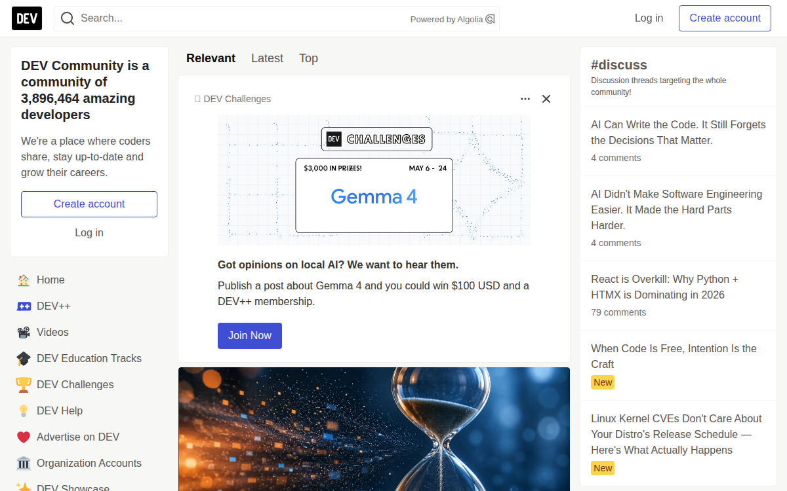This screenshot has width=787, height=491.
Task: Click the graduation cap Education Tracks icon
Action: click(24, 359)
